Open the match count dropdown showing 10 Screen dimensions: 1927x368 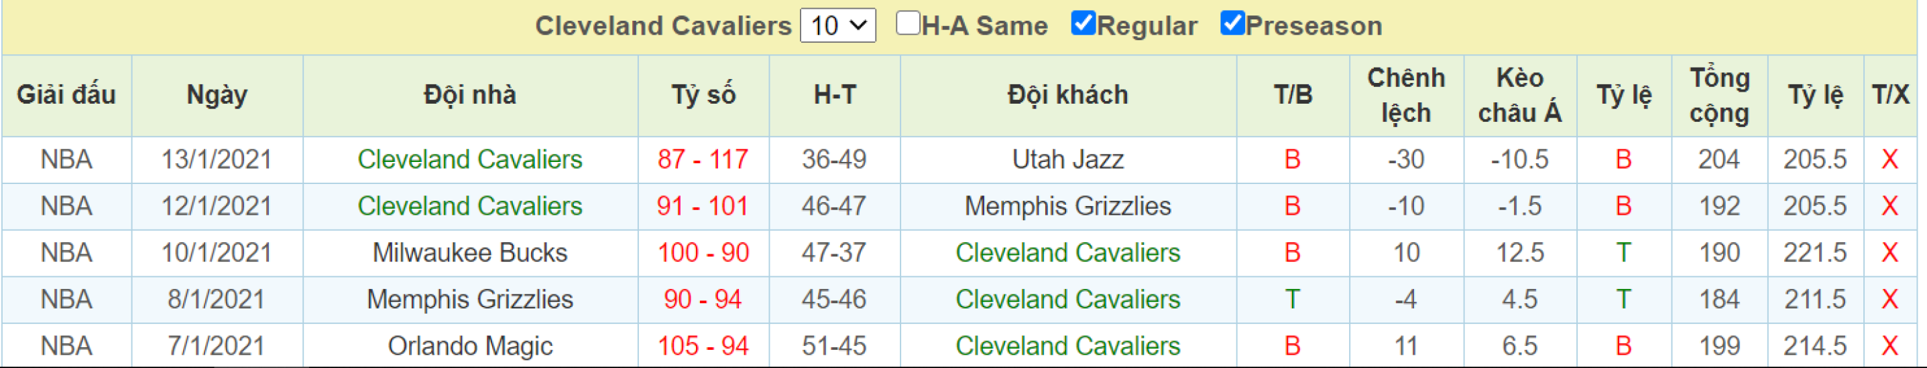point(838,25)
